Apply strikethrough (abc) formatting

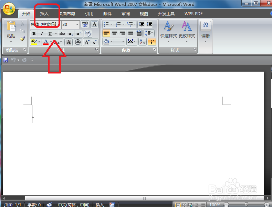[x=62, y=34]
